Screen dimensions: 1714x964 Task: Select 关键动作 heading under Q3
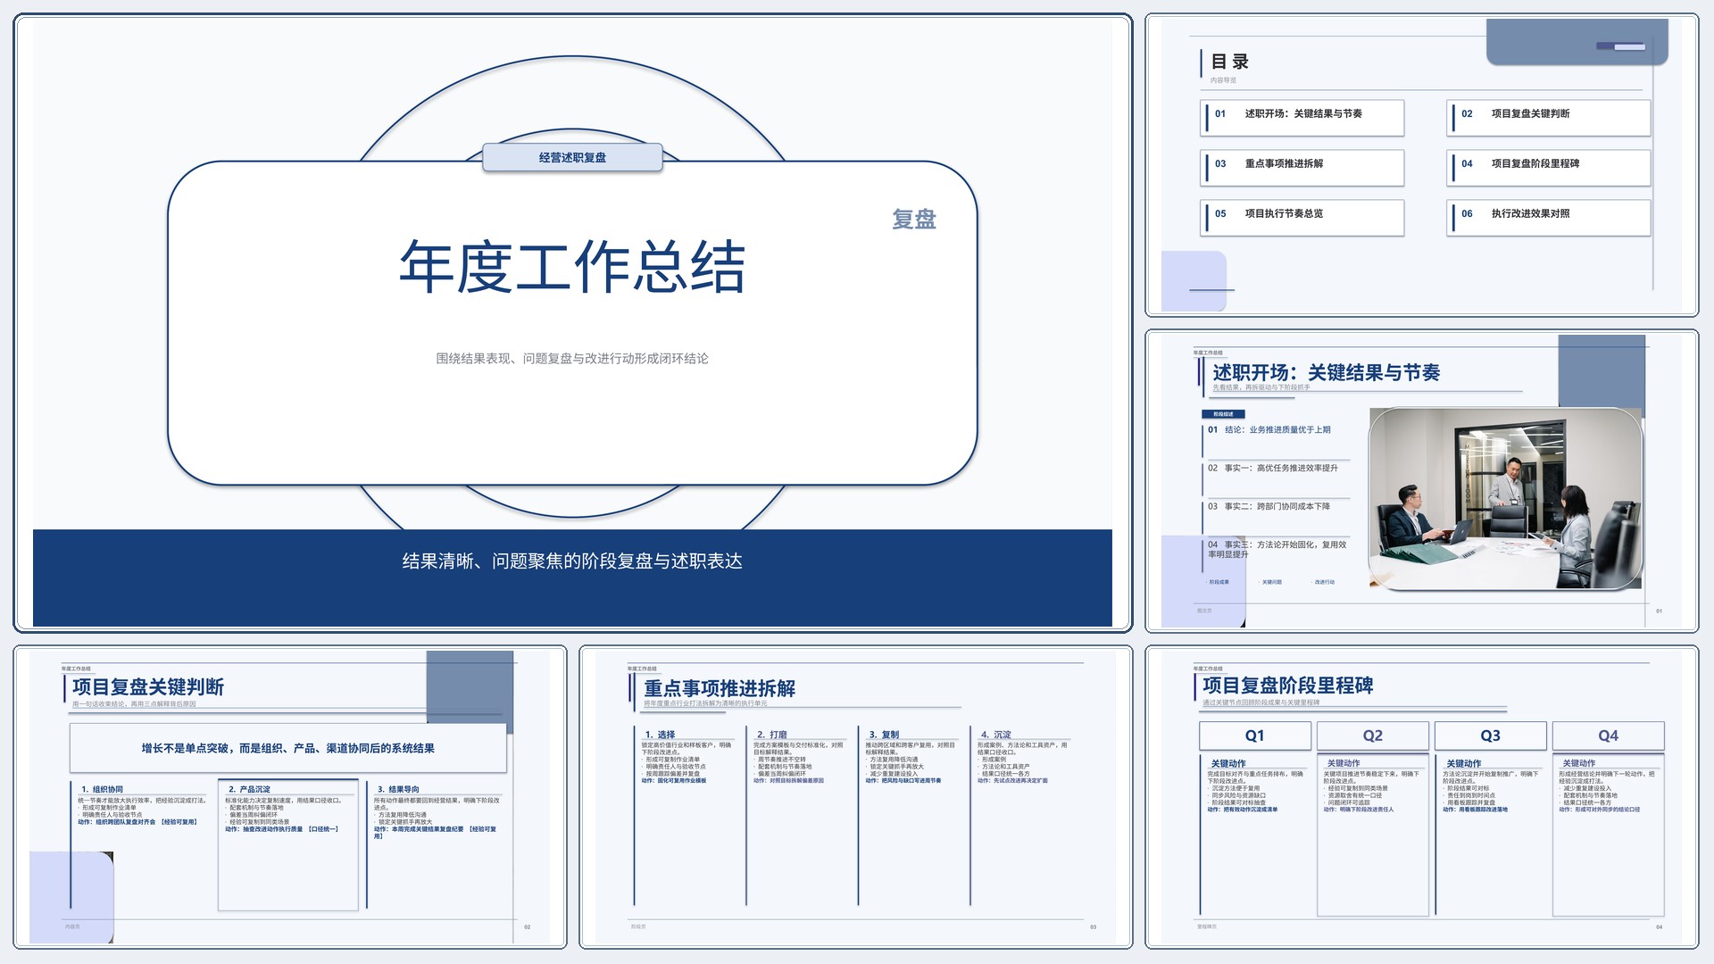pyautogui.click(x=1463, y=764)
